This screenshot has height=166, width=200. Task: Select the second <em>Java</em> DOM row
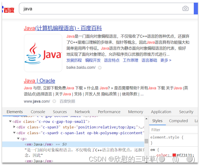[x=39, y=161]
